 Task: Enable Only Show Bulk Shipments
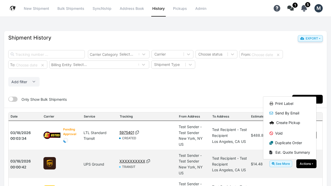coord(13,99)
